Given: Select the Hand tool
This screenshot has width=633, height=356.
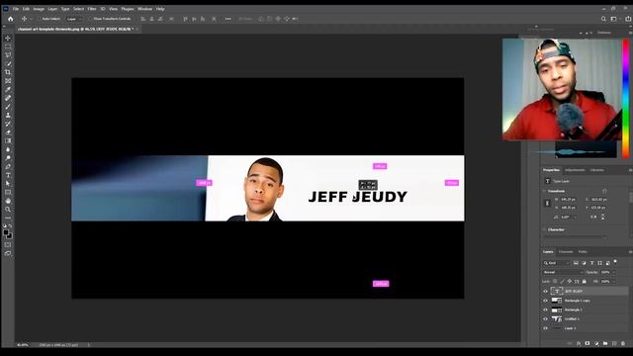Looking at the screenshot, I should pyautogui.click(x=8, y=201).
